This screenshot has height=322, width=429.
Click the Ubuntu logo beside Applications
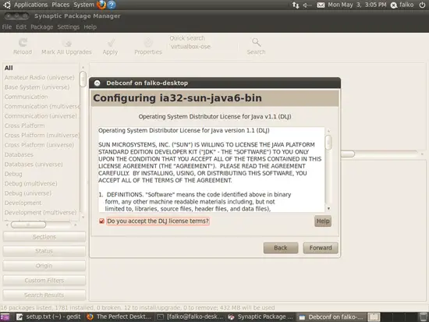(7, 5)
